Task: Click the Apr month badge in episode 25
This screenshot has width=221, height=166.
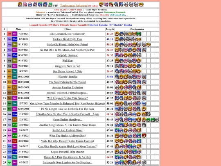Action: [9, 163]
